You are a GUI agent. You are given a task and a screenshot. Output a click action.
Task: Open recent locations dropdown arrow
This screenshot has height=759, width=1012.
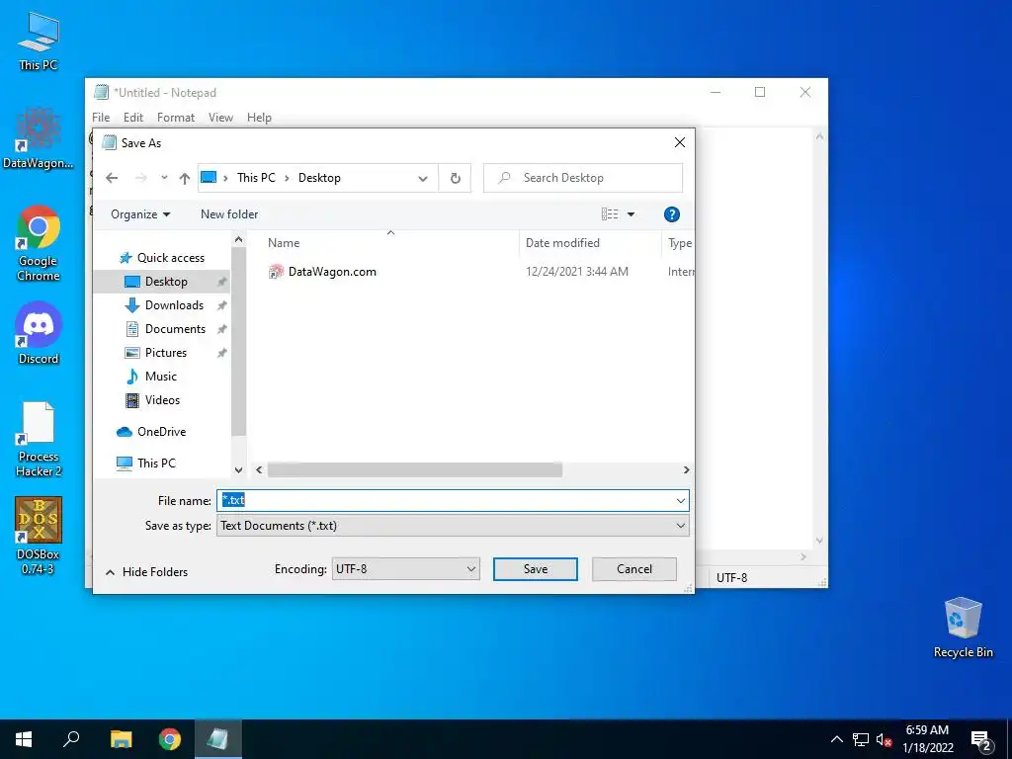(164, 178)
